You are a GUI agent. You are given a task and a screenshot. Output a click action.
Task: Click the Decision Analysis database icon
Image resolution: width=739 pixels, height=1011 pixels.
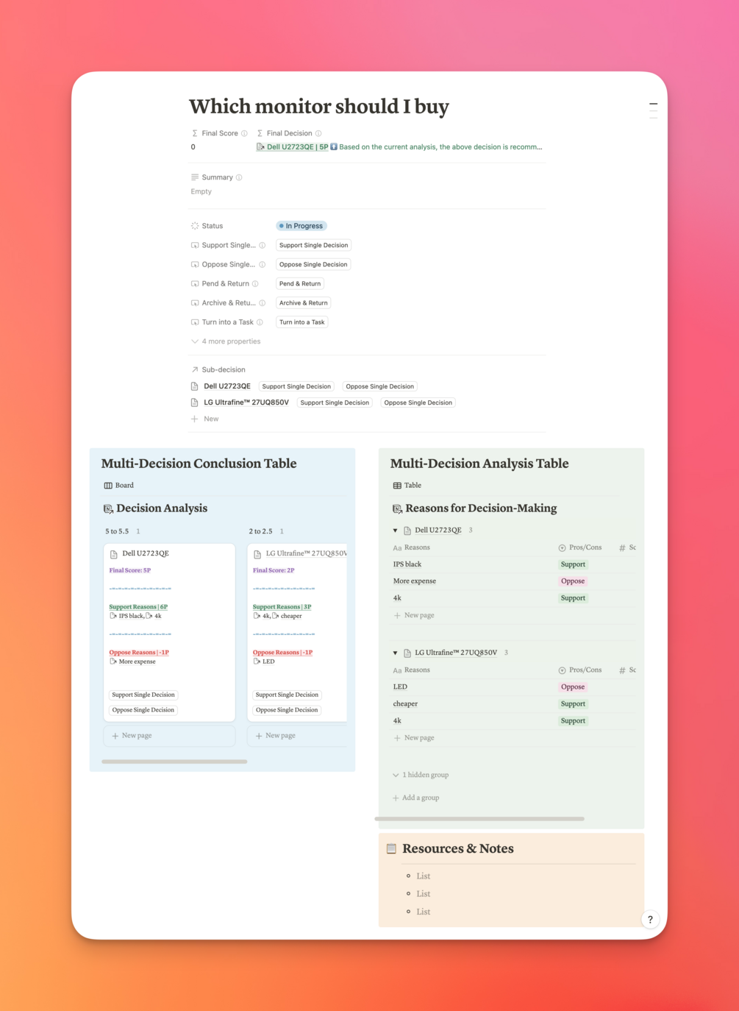point(108,508)
